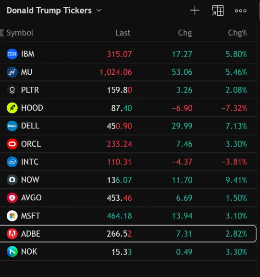Click ADBE percent change 2.82%
Viewport: 260px width, 277px height.
point(236,234)
